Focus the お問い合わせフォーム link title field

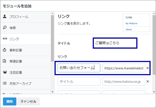coord(79,68)
